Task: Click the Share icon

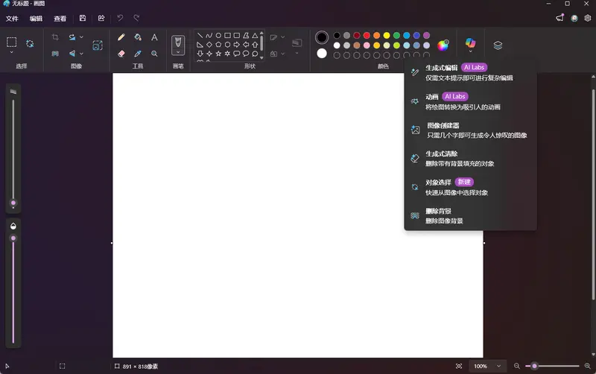Action: [101, 18]
